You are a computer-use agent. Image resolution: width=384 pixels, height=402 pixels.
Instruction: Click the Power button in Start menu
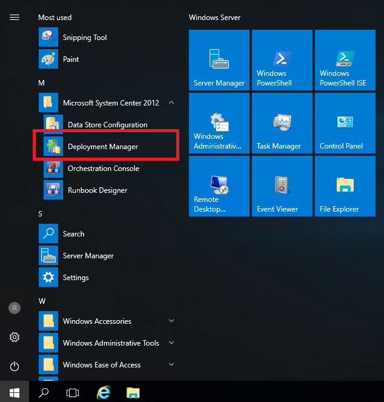click(15, 366)
